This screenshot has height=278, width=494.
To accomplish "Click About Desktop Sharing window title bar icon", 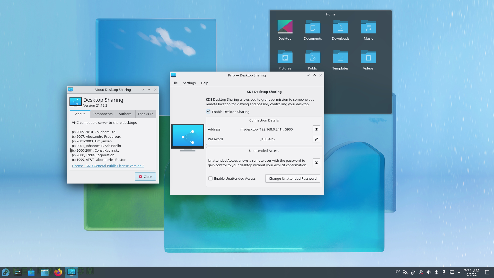I will click(x=70, y=90).
